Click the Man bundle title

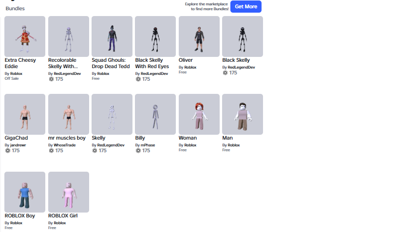227,138
